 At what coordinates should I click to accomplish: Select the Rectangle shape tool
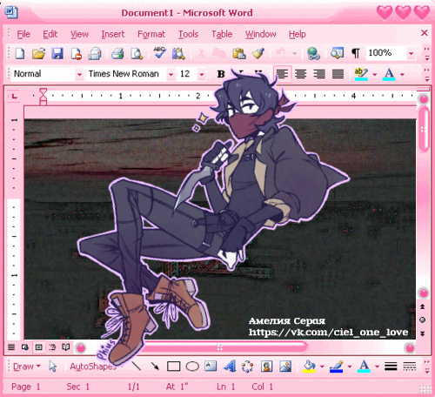[173, 367]
